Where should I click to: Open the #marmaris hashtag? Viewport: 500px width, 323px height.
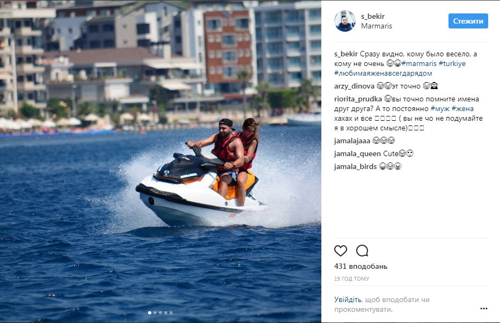point(419,63)
